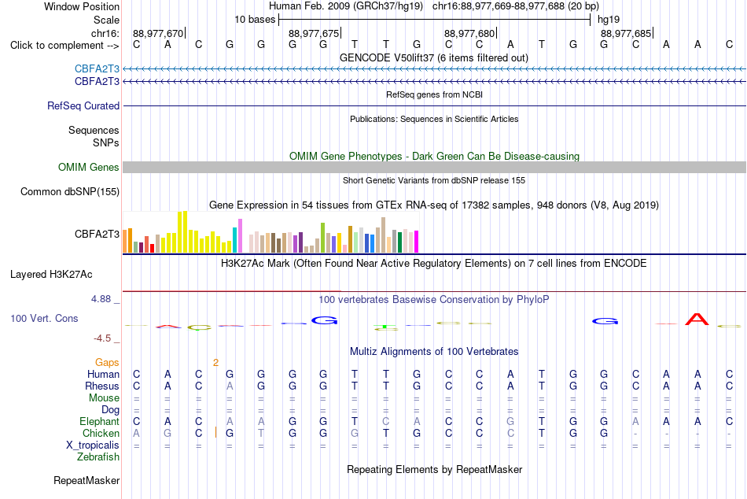The height and width of the screenshot is (499, 747).
Task: Click the X_tropicalis species label
Action: click(93, 445)
